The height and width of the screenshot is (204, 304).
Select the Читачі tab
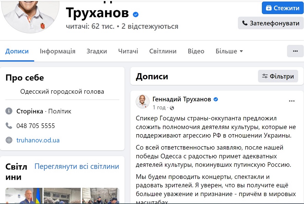128,51
